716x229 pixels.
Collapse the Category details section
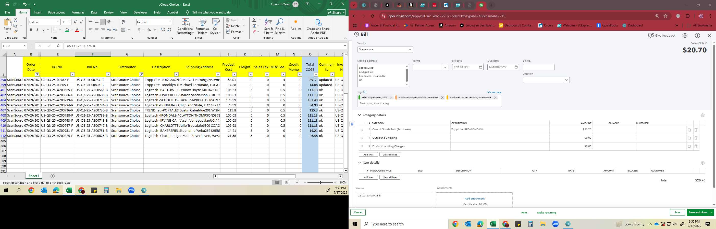[x=360, y=115]
